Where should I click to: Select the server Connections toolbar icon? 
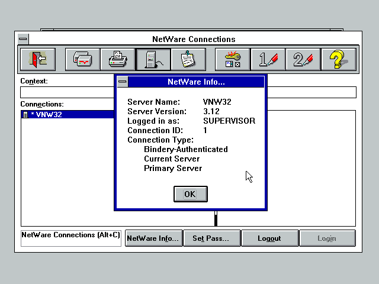[153, 59]
